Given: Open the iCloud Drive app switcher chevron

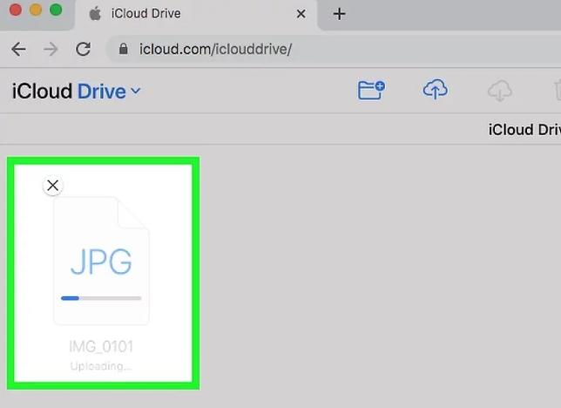Looking at the screenshot, I should [x=136, y=91].
